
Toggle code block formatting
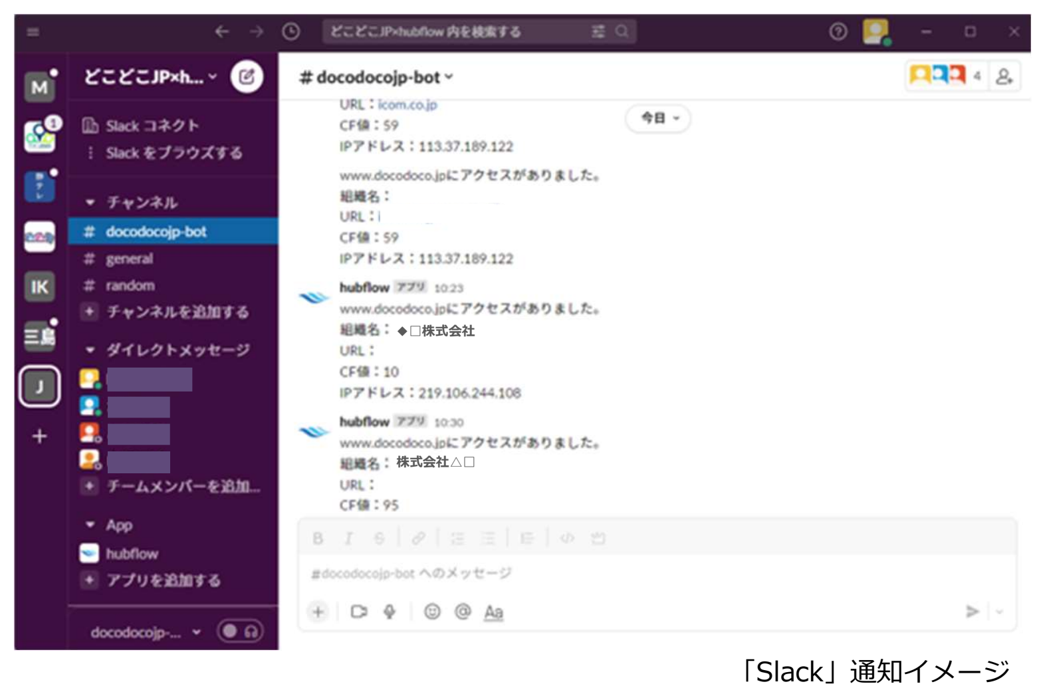pos(598,538)
